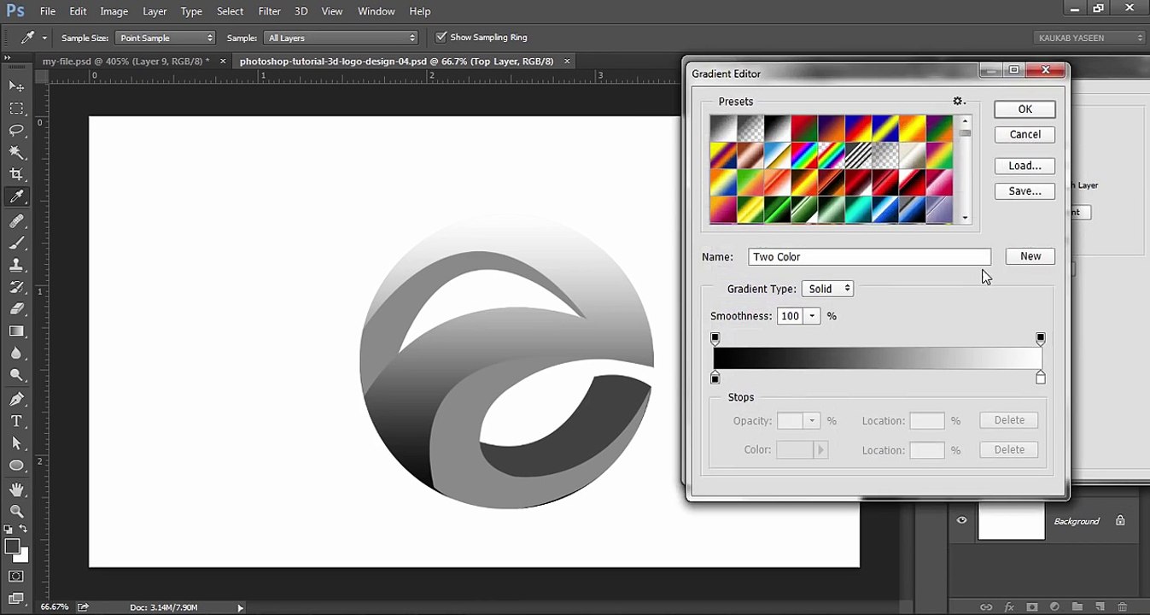Hide the Background layer with eye icon

point(961,521)
